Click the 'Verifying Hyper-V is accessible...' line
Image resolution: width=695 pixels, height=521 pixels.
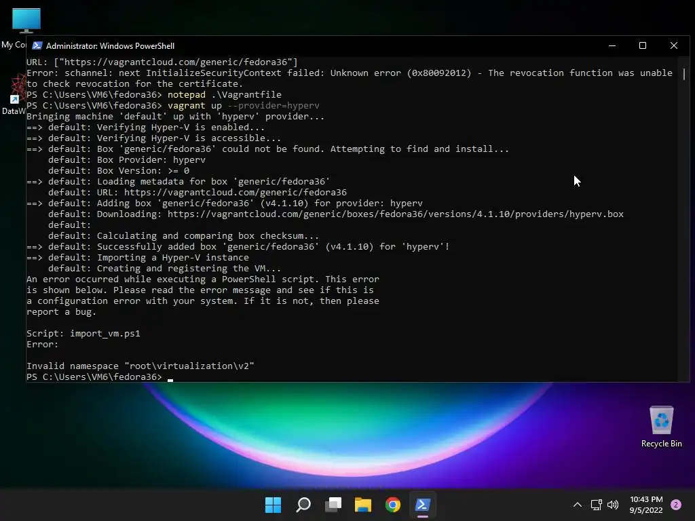(x=153, y=138)
